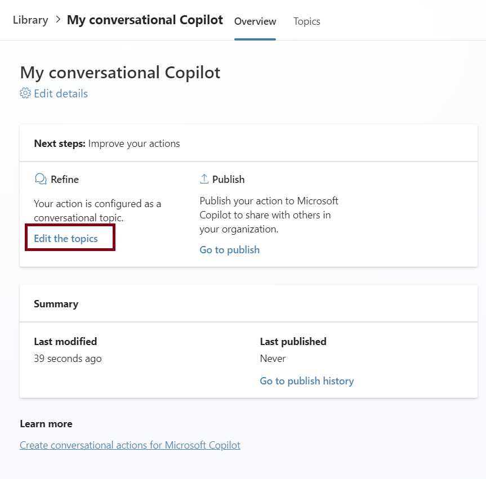Click the Summary card header
This screenshot has height=479, width=486.
pos(56,304)
